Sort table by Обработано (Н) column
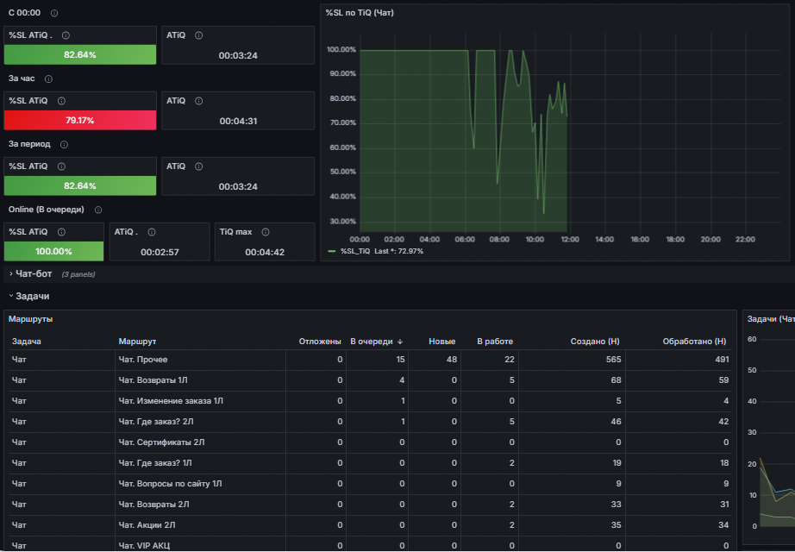The image size is (795, 552). point(694,342)
